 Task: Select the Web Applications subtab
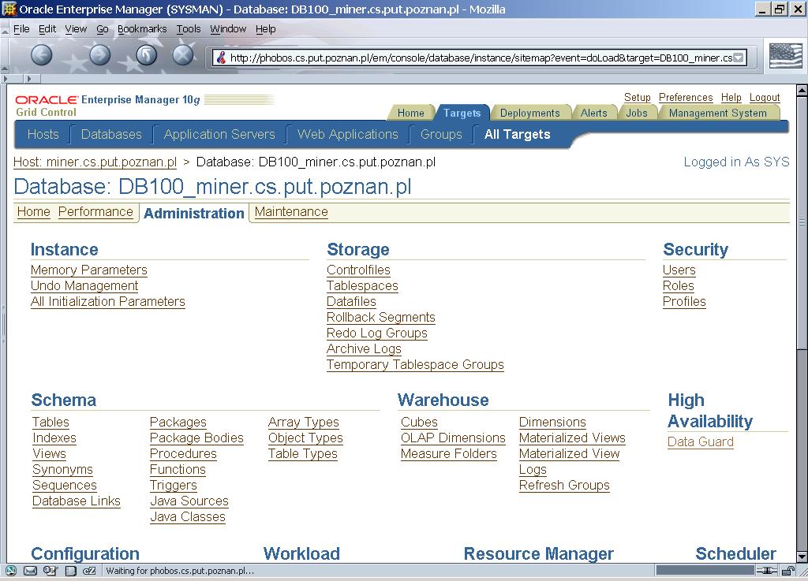click(x=348, y=134)
